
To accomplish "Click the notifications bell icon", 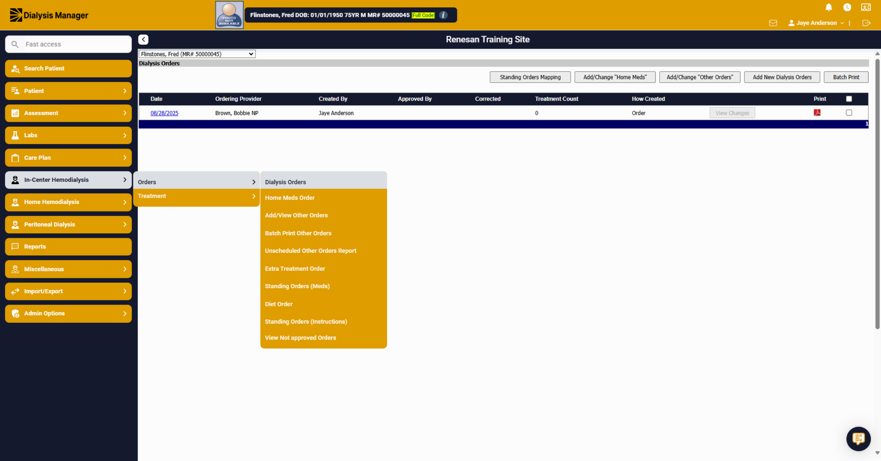I will pos(829,7).
